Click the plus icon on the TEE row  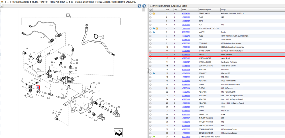pos(150,39)
